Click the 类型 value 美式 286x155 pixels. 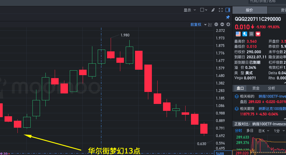tap(249, 73)
